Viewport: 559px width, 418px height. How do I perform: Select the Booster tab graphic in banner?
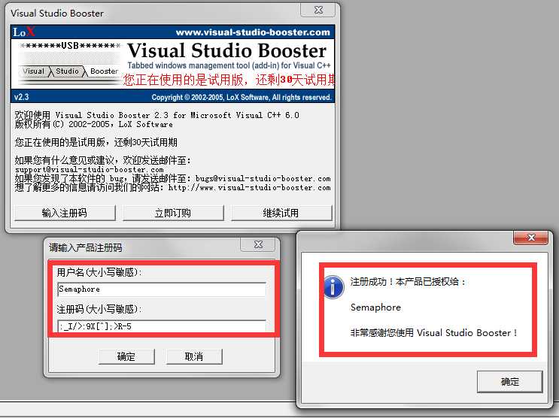pyautogui.click(x=104, y=71)
